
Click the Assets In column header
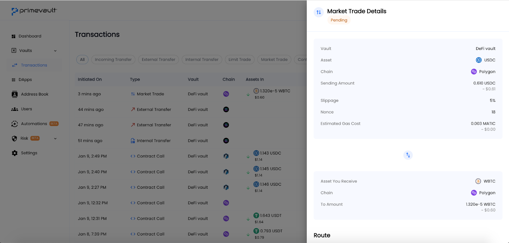(255, 79)
